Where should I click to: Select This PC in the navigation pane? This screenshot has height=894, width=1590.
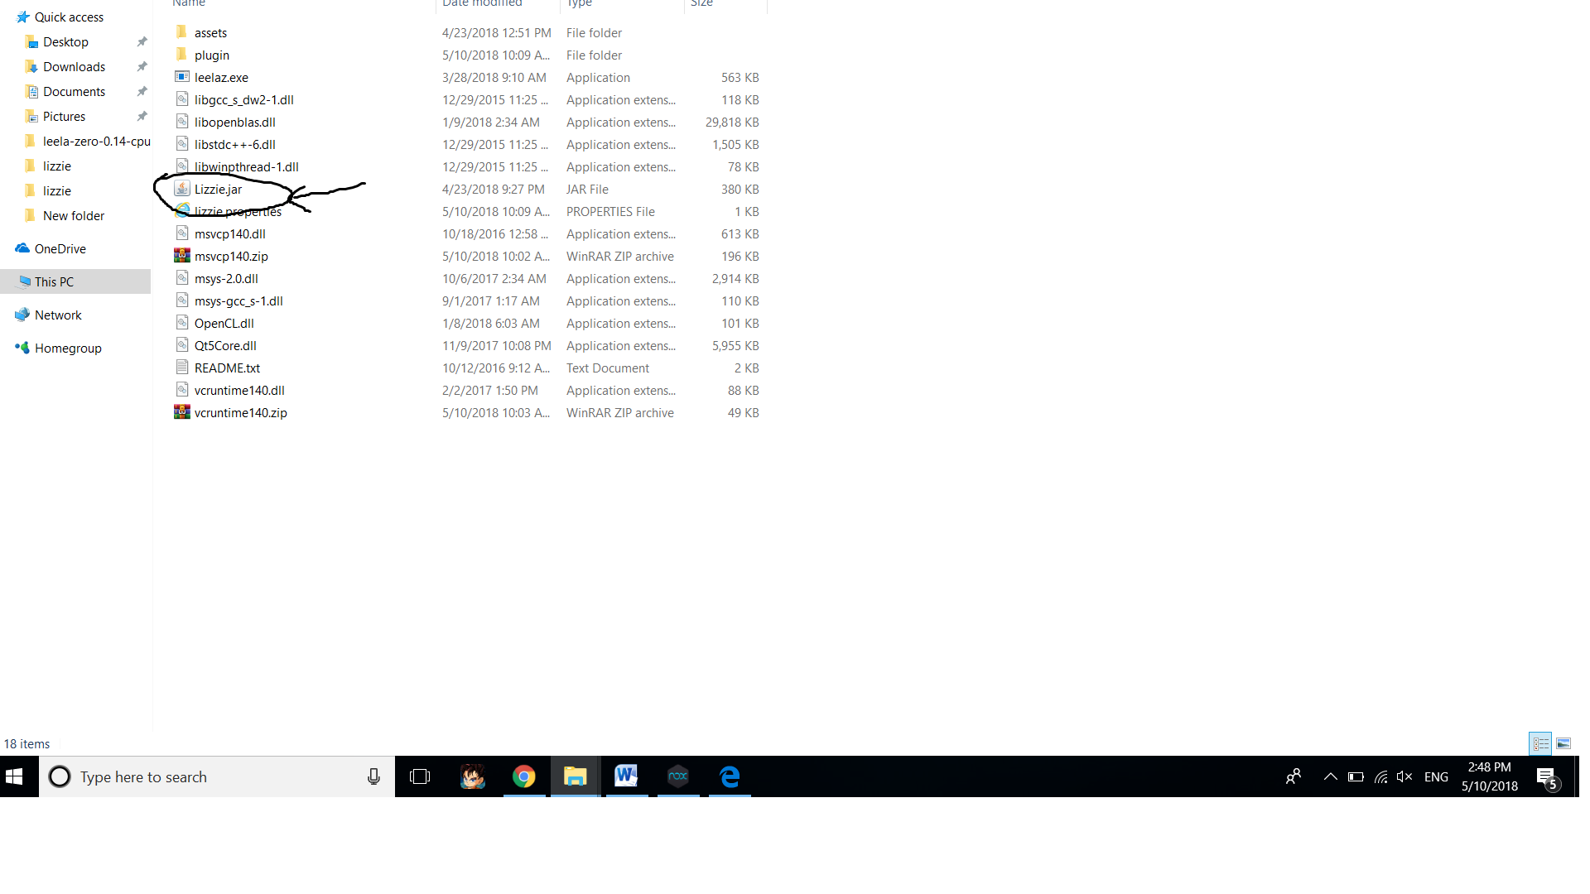point(54,281)
